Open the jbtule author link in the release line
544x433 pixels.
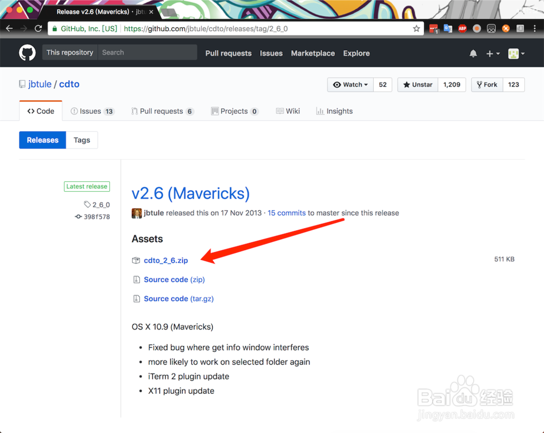(x=154, y=213)
